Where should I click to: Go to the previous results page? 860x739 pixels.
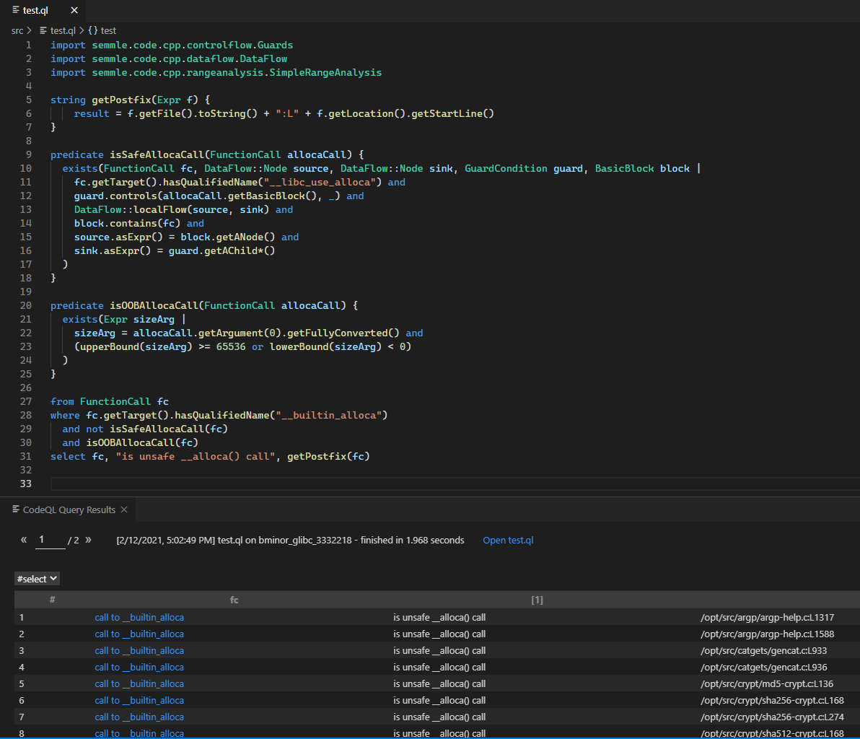[24, 540]
